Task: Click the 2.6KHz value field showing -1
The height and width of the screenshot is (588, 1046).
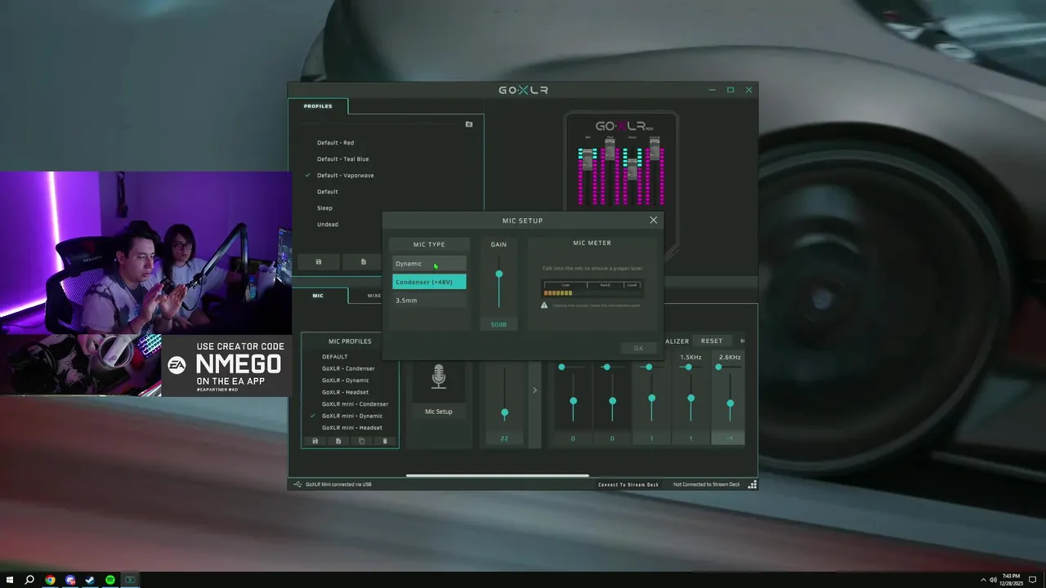Action: point(730,439)
